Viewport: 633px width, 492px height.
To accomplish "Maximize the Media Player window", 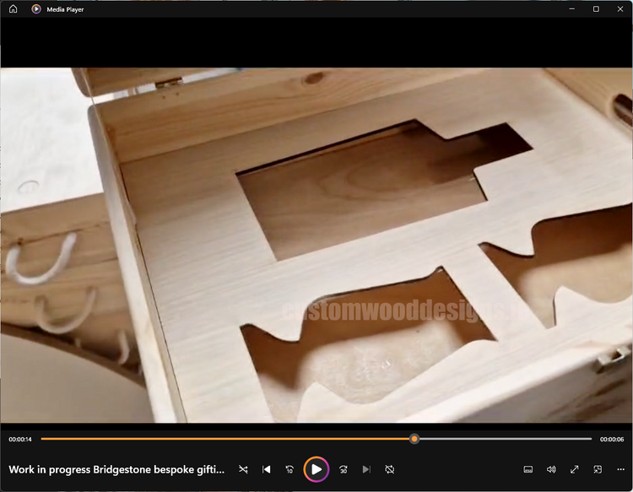I will (x=596, y=9).
